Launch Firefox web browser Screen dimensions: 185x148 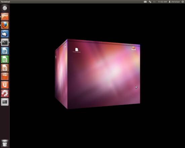click(5, 25)
